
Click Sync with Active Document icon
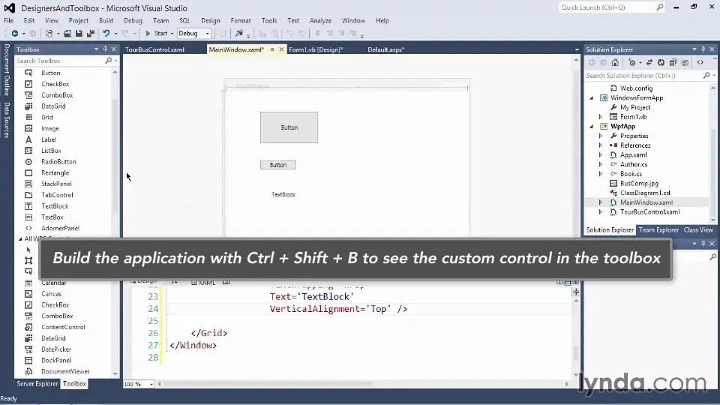click(649, 62)
